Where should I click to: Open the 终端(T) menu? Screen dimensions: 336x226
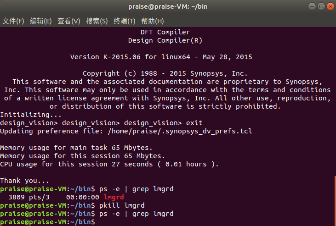pos(124,21)
